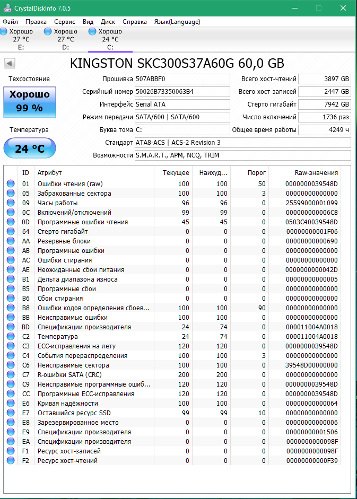Click the Атрибут column header
357x499 pixels.
[x=94, y=173]
